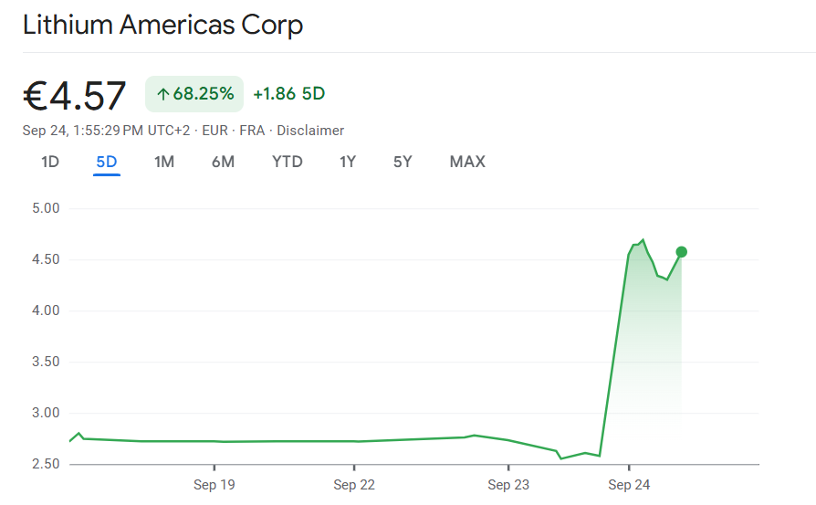Image resolution: width=816 pixels, height=505 pixels.
Task: Show the 1M chart range
Action: pyautogui.click(x=164, y=163)
